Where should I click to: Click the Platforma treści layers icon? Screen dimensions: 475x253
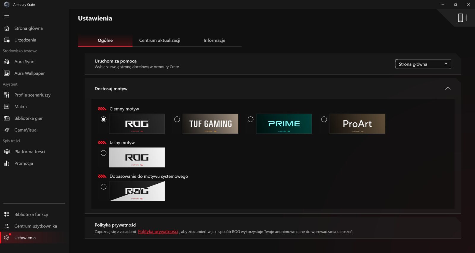coord(7,152)
